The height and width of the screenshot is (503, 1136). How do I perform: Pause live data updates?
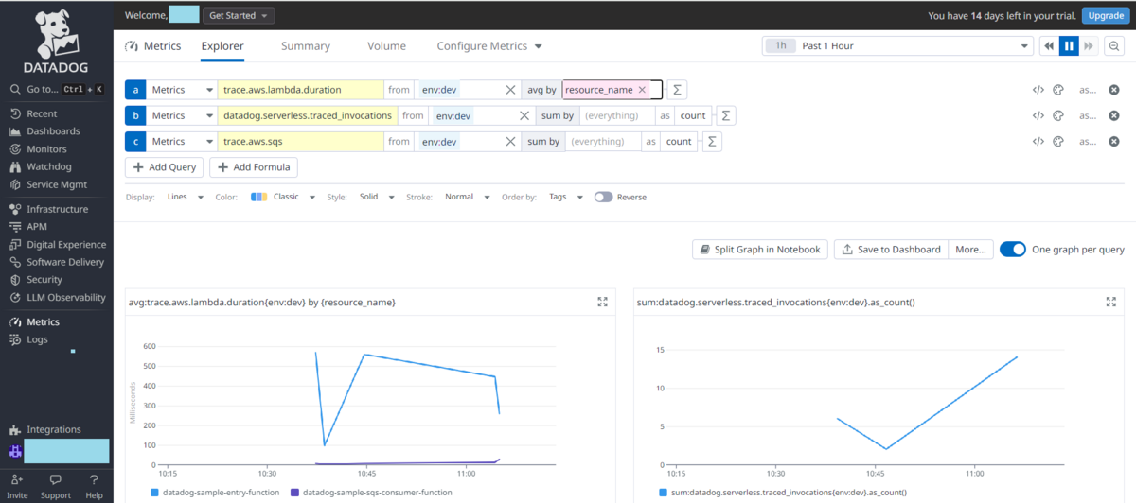point(1069,45)
